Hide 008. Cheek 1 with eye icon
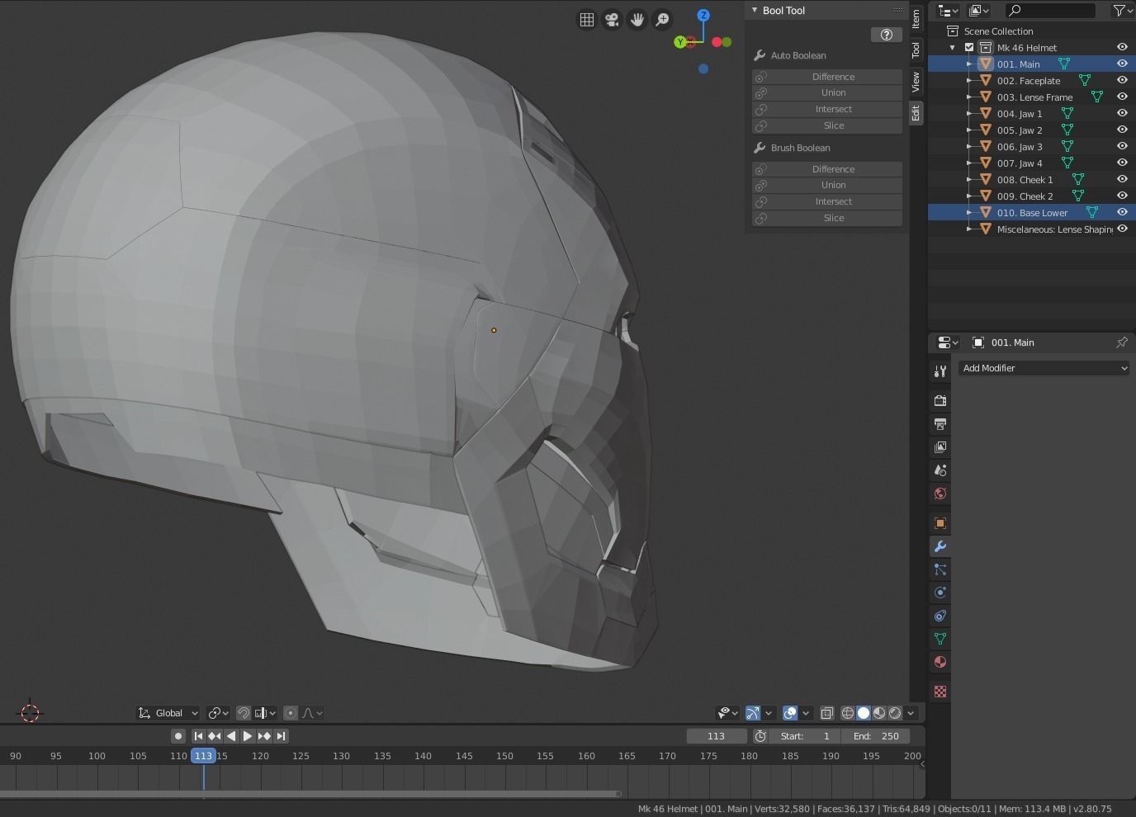The height and width of the screenshot is (817, 1136). tap(1122, 179)
